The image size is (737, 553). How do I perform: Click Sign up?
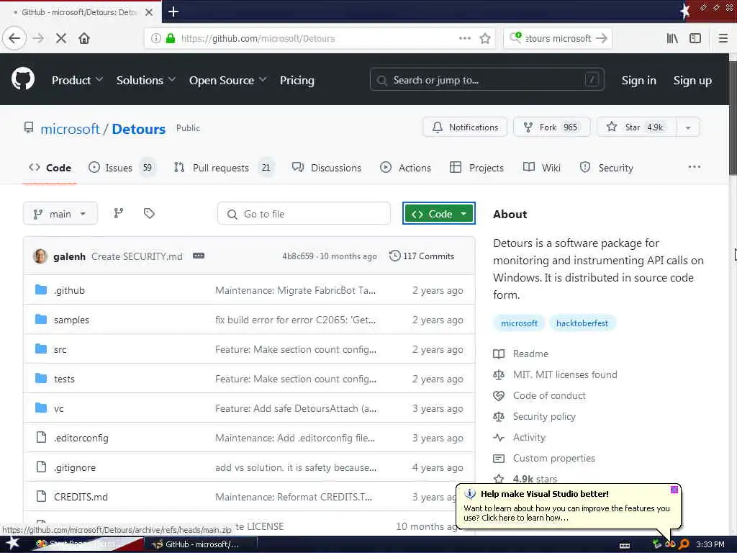click(692, 81)
